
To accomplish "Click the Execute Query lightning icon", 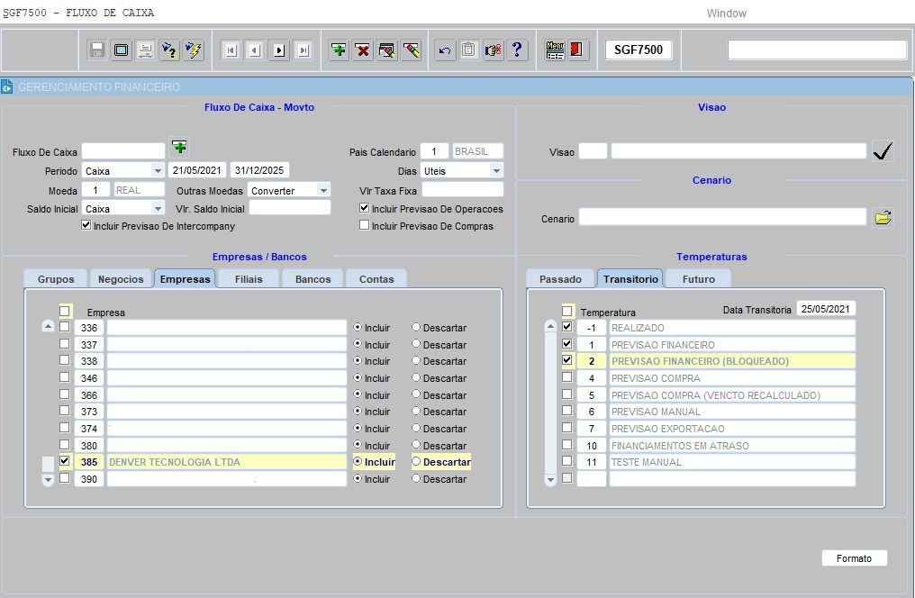I will pos(193,50).
